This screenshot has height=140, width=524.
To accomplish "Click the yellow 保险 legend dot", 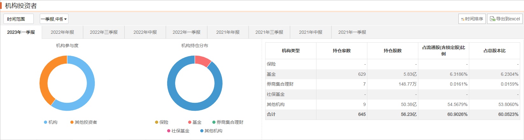I will click(157, 122).
